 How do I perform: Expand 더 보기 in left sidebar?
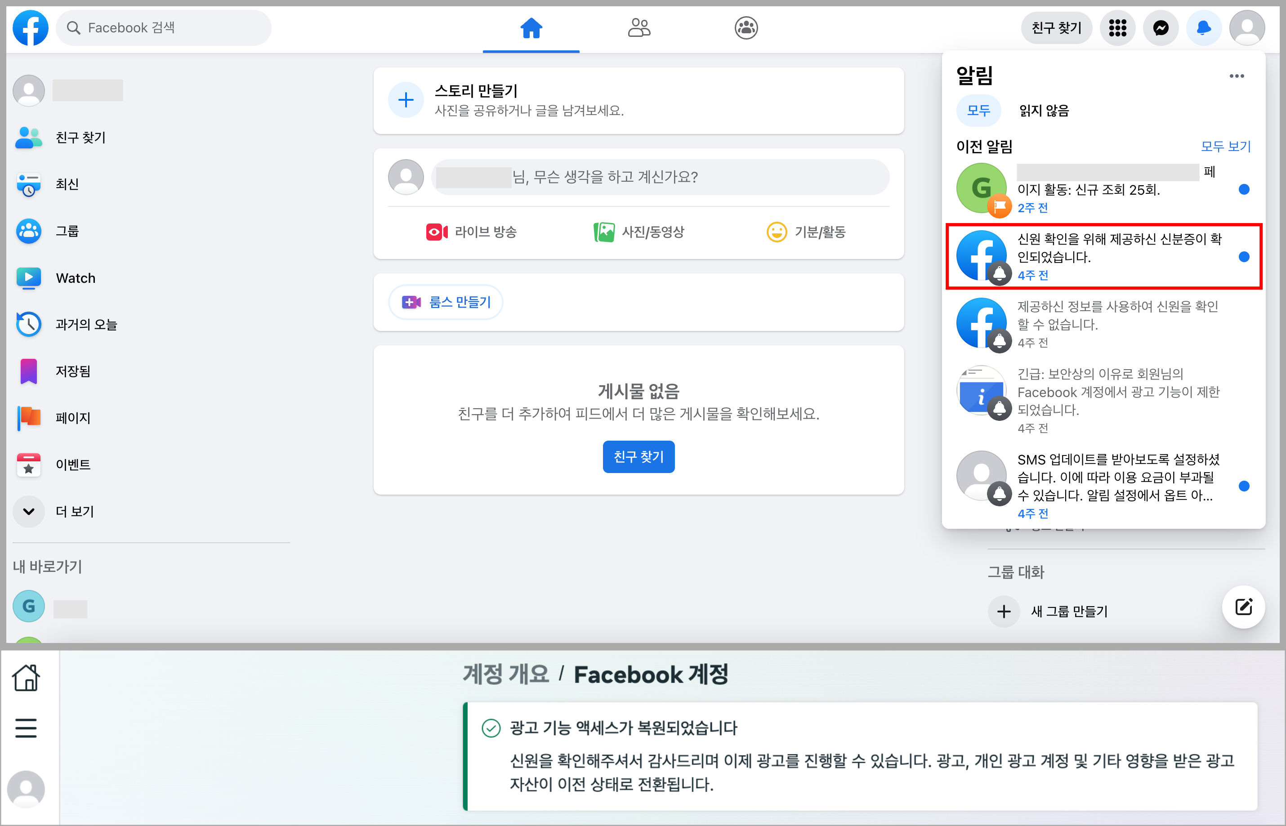tap(29, 511)
